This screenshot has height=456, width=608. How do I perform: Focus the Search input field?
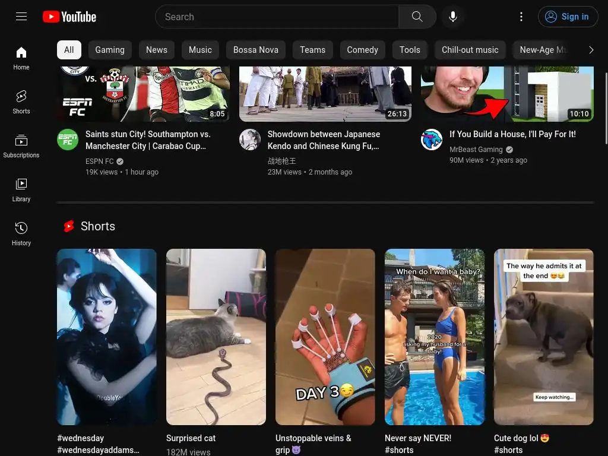point(277,17)
